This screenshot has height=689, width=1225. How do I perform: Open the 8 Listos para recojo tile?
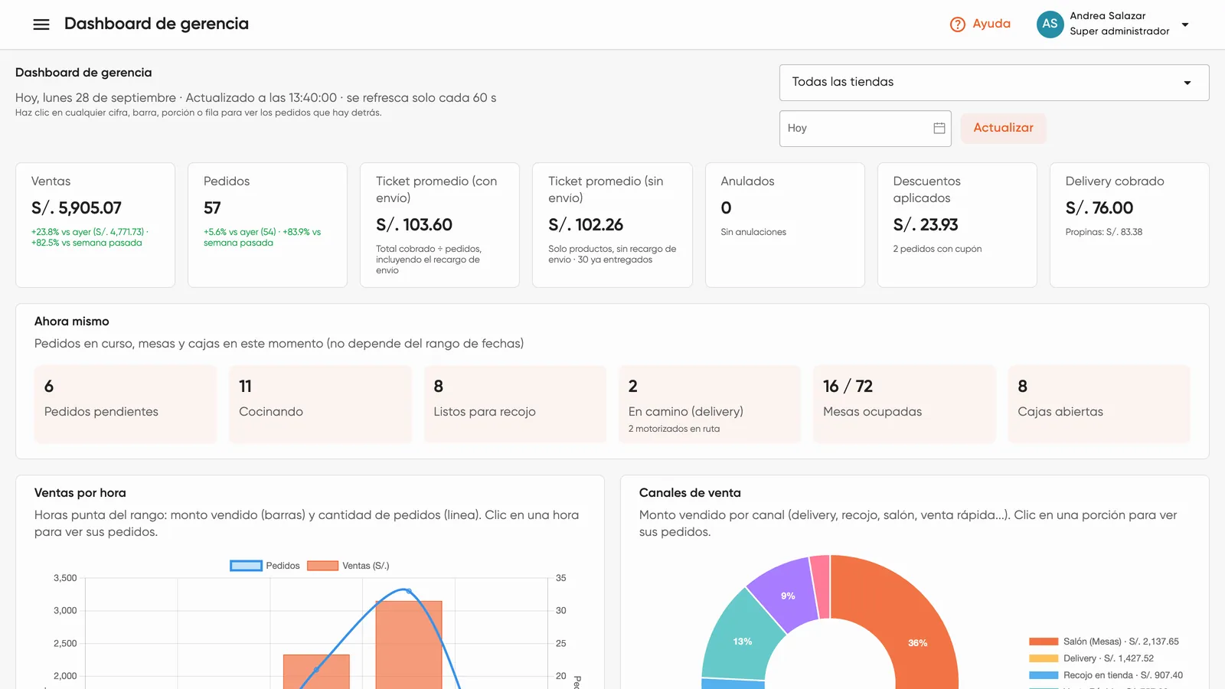(x=515, y=404)
